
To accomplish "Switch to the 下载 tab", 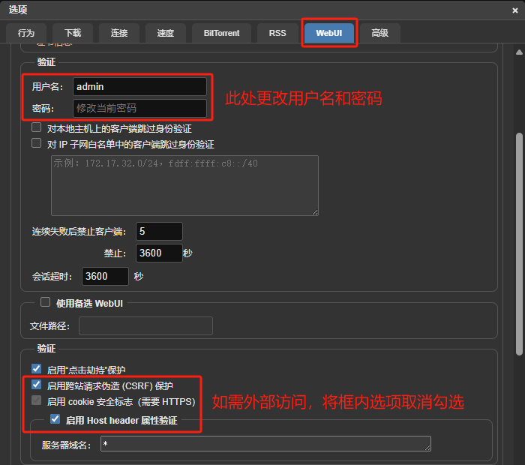I will click(x=73, y=33).
